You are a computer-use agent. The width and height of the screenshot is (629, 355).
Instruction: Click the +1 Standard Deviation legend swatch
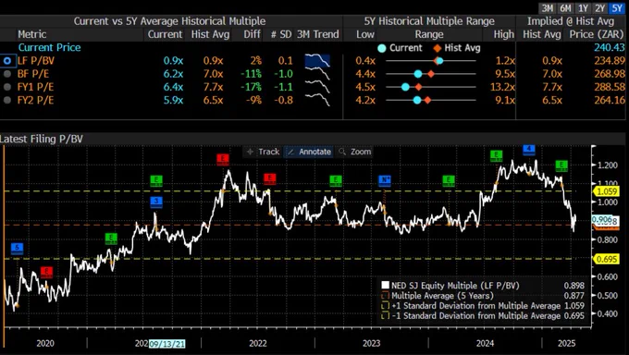pos(385,306)
